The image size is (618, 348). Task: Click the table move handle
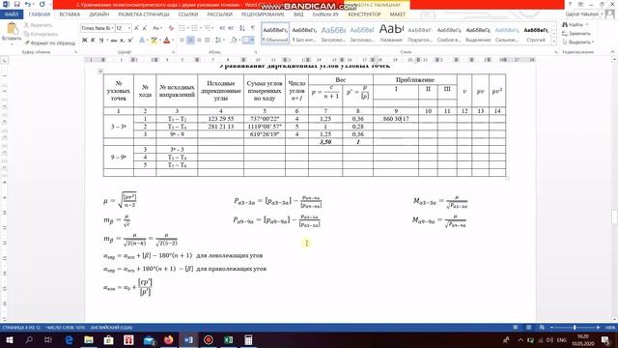click(x=100, y=72)
